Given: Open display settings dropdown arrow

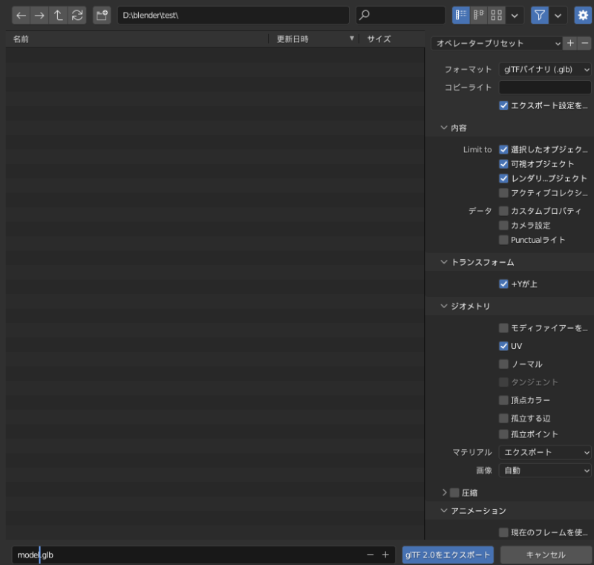Looking at the screenshot, I should click(515, 16).
